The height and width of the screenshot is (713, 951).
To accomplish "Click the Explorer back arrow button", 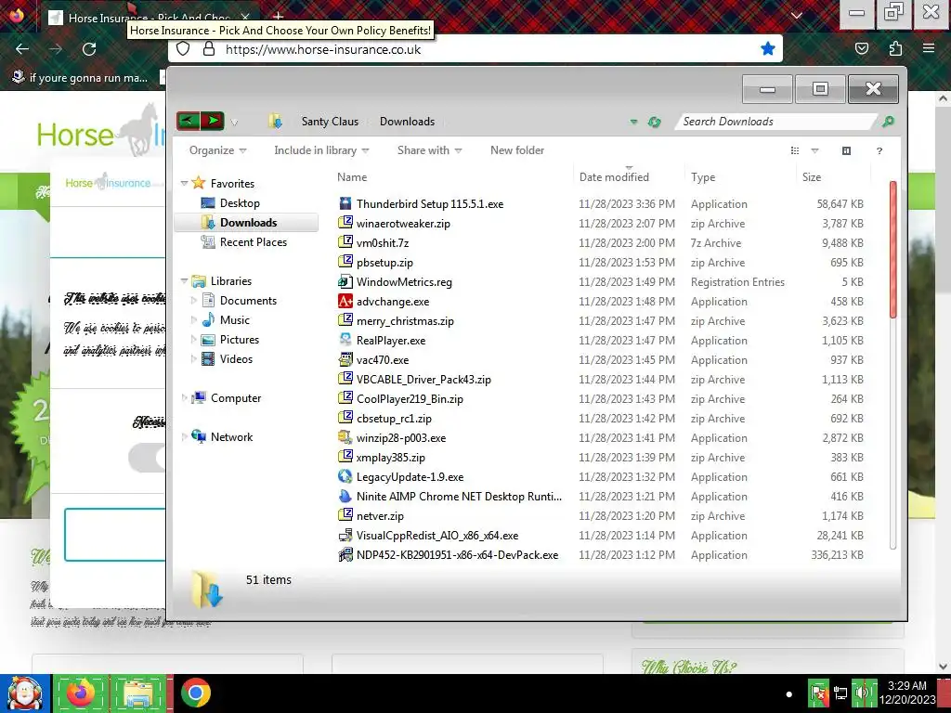I will click(188, 122).
